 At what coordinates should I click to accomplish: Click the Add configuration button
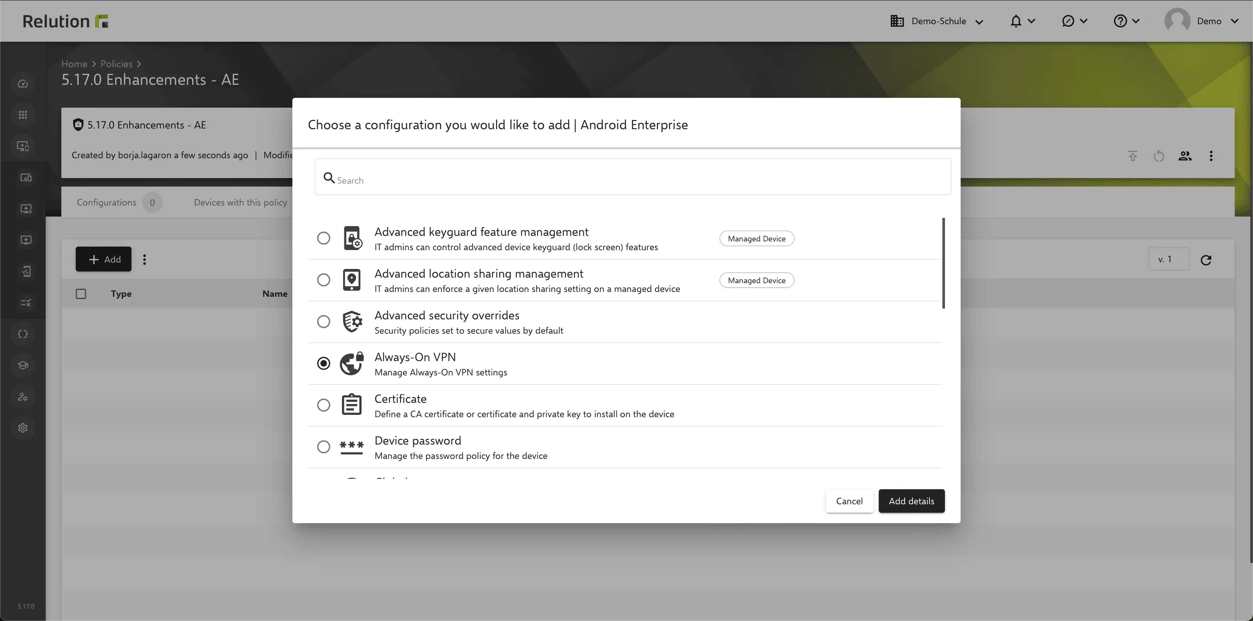(x=104, y=259)
